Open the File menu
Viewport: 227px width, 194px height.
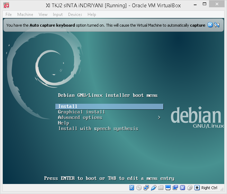point(9,15)
